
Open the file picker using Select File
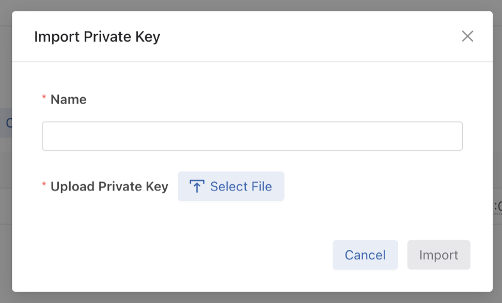(x=231, y=186)
